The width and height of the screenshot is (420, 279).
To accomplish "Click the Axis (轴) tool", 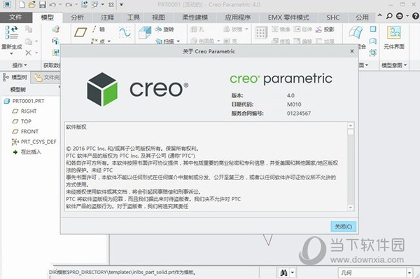I will point(99,29).
